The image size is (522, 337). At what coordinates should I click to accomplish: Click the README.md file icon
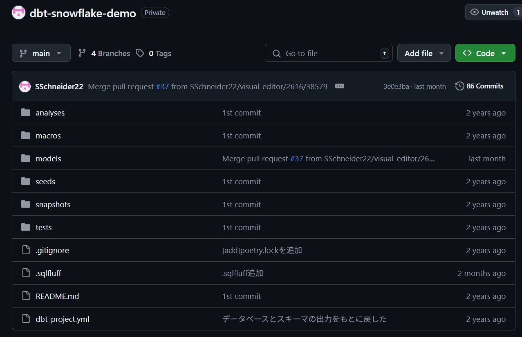[x=26, y=296]
